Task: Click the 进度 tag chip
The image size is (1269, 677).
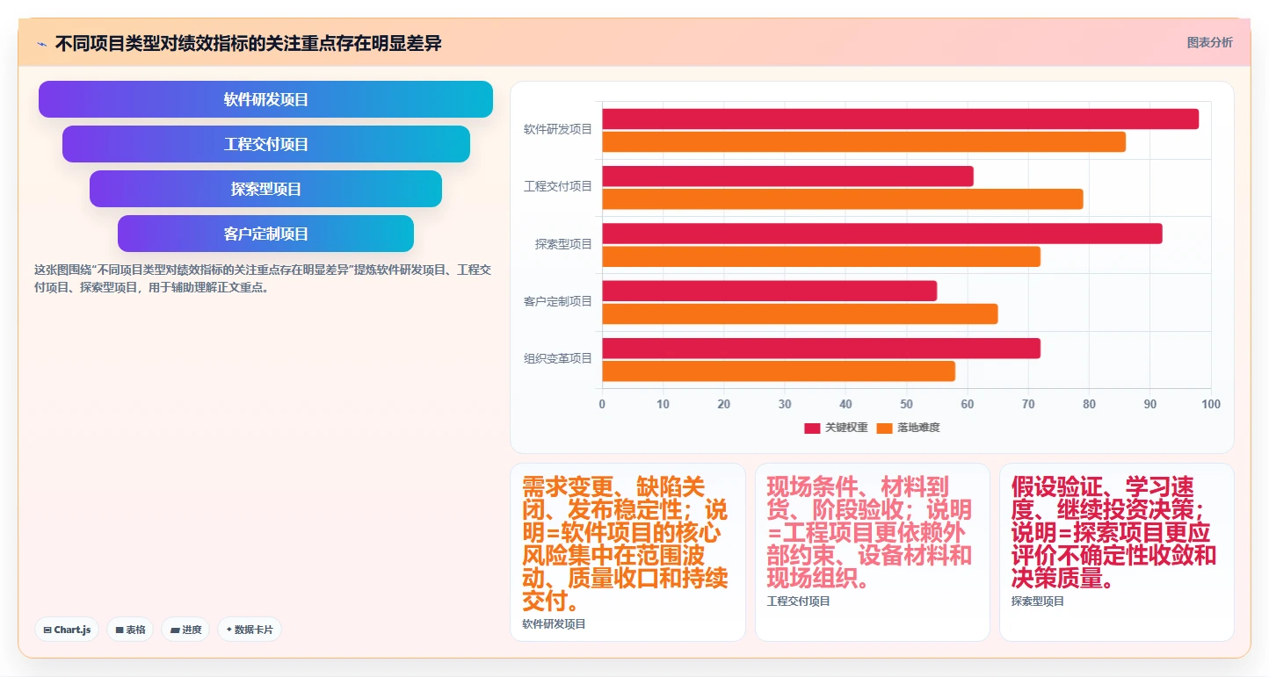Action: pyautogui.click(x=185, y=630)
